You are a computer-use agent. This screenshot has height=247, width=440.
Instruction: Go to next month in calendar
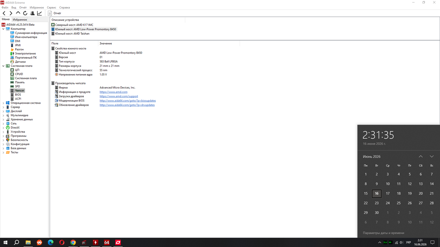(x=432, y=156)
